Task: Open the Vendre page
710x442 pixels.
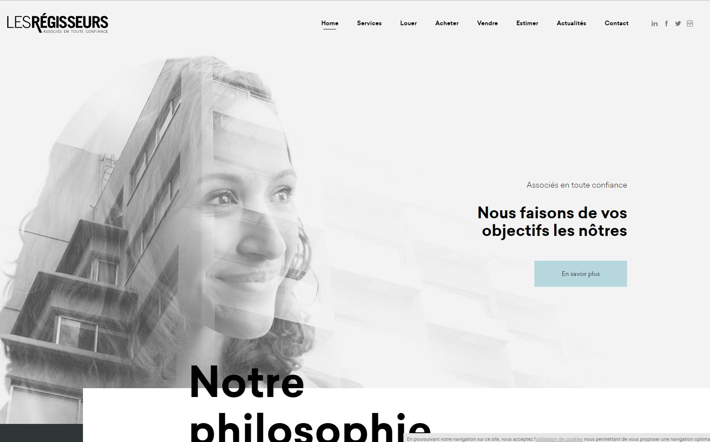Action: (487, 23)
